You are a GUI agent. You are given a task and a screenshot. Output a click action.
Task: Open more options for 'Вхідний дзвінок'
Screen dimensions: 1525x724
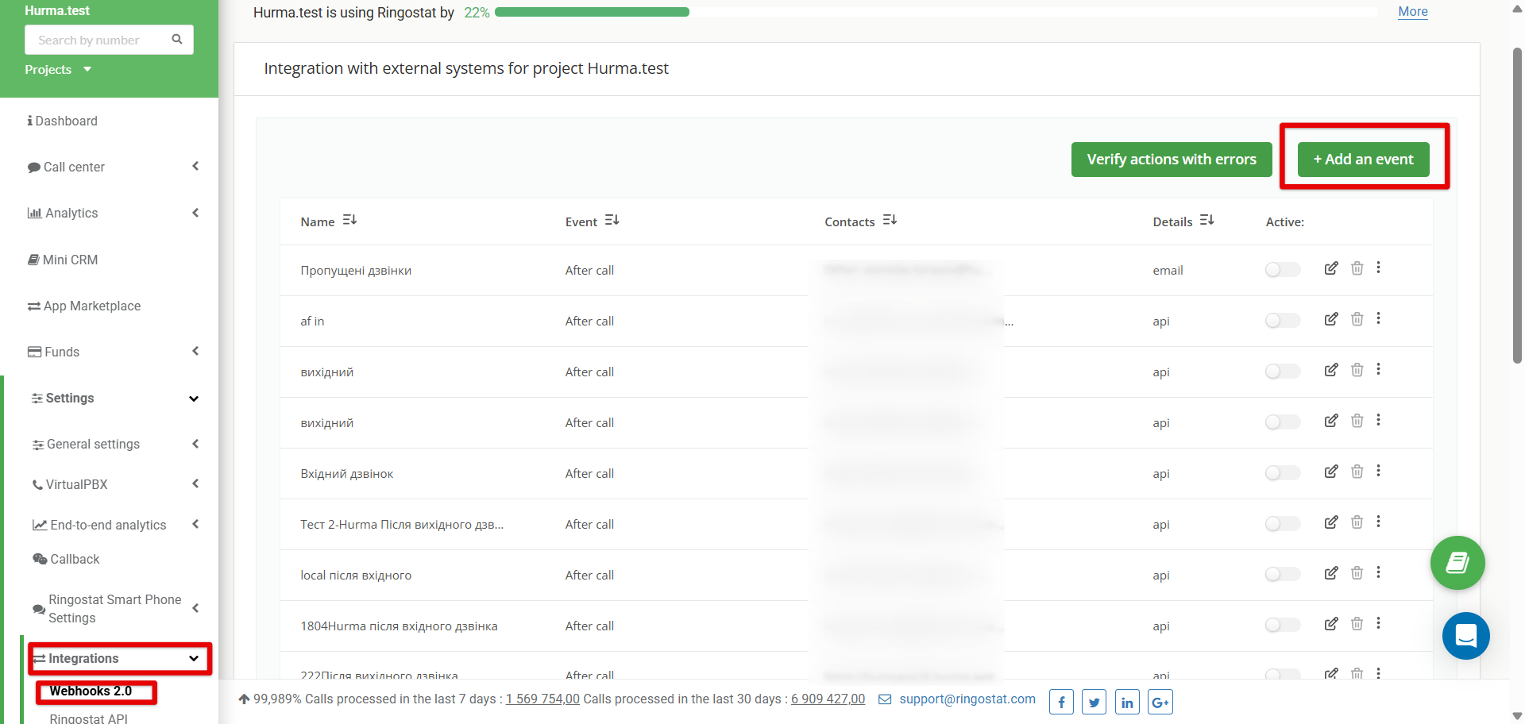click(1378, 471)
